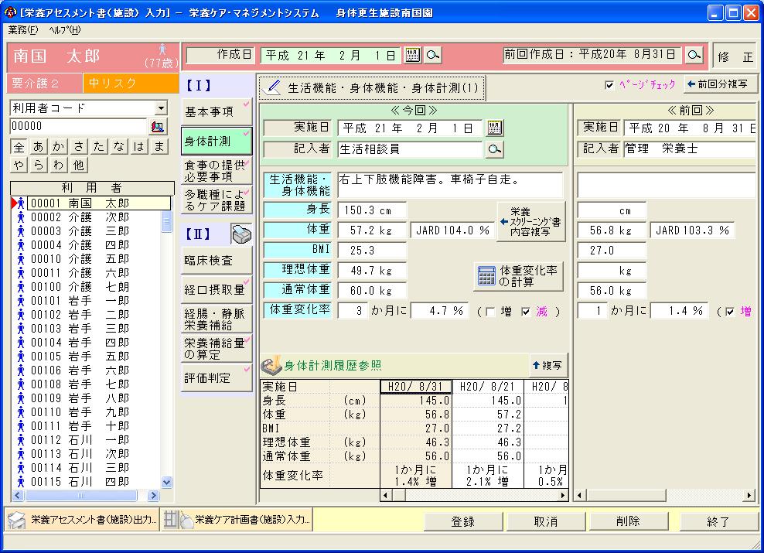This screenshot has width=764, height=553.
Task: Open the 業務(F) menu
Action: 23,30
